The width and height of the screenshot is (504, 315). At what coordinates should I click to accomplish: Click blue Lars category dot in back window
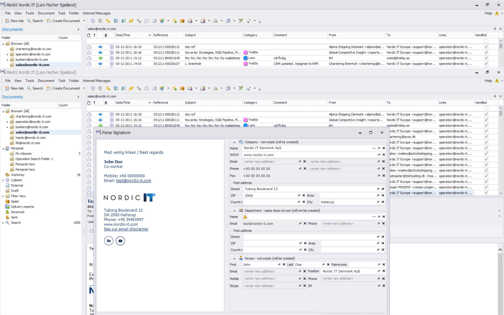click(x=245, y=58)
